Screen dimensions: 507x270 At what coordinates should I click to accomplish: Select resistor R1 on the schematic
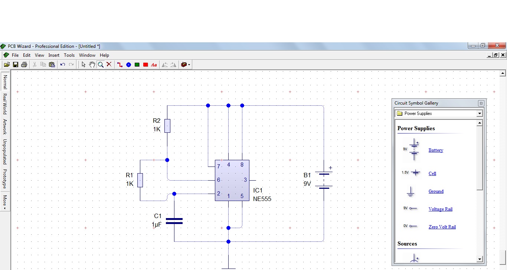click(x=140, y=180)
